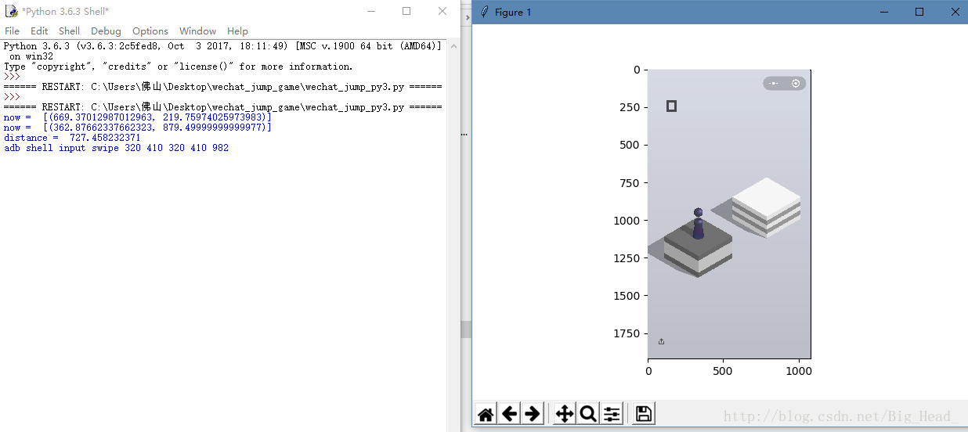Reset the figure to its original view with Home
Screen dimensions: 968x432
[486, 414]
